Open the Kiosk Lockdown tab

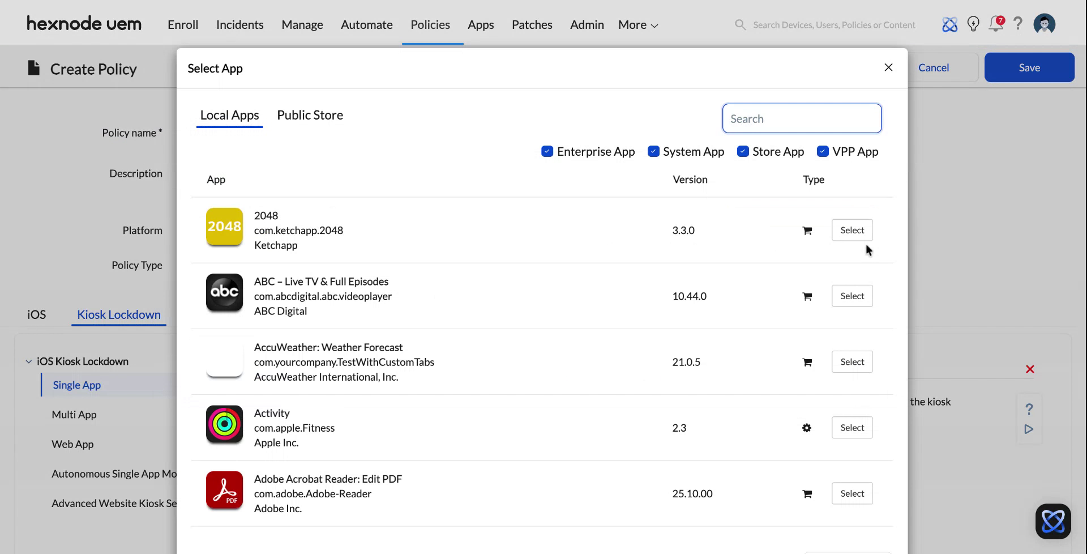[118, 314]
